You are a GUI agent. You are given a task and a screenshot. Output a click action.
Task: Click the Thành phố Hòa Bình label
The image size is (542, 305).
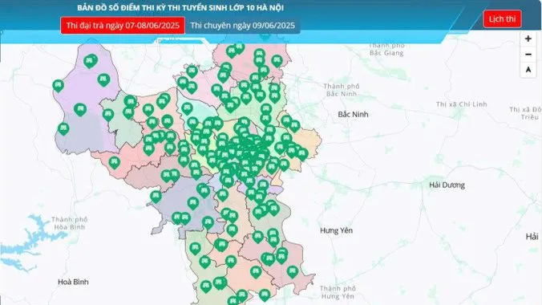tap(70, 223)
